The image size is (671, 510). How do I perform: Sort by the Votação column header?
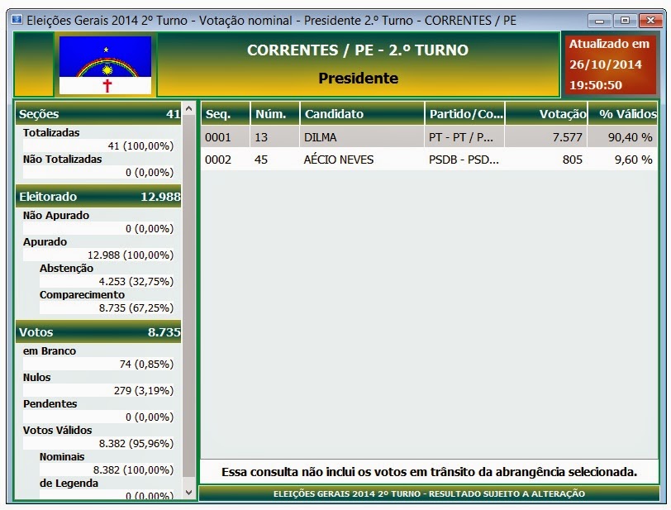coord(546,114)
